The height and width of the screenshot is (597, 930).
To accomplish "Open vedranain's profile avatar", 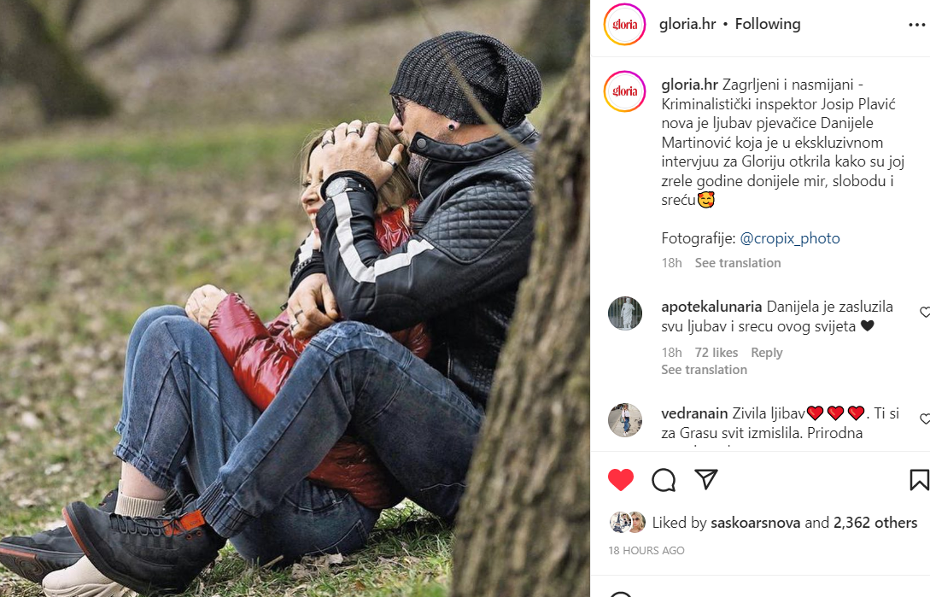I will (624, 419).
